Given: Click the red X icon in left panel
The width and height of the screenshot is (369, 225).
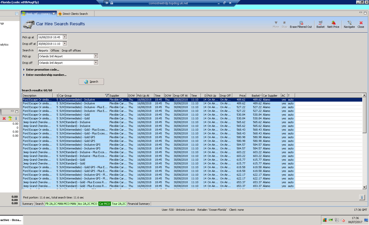Looking at the screenshot, I should point(4,118).
